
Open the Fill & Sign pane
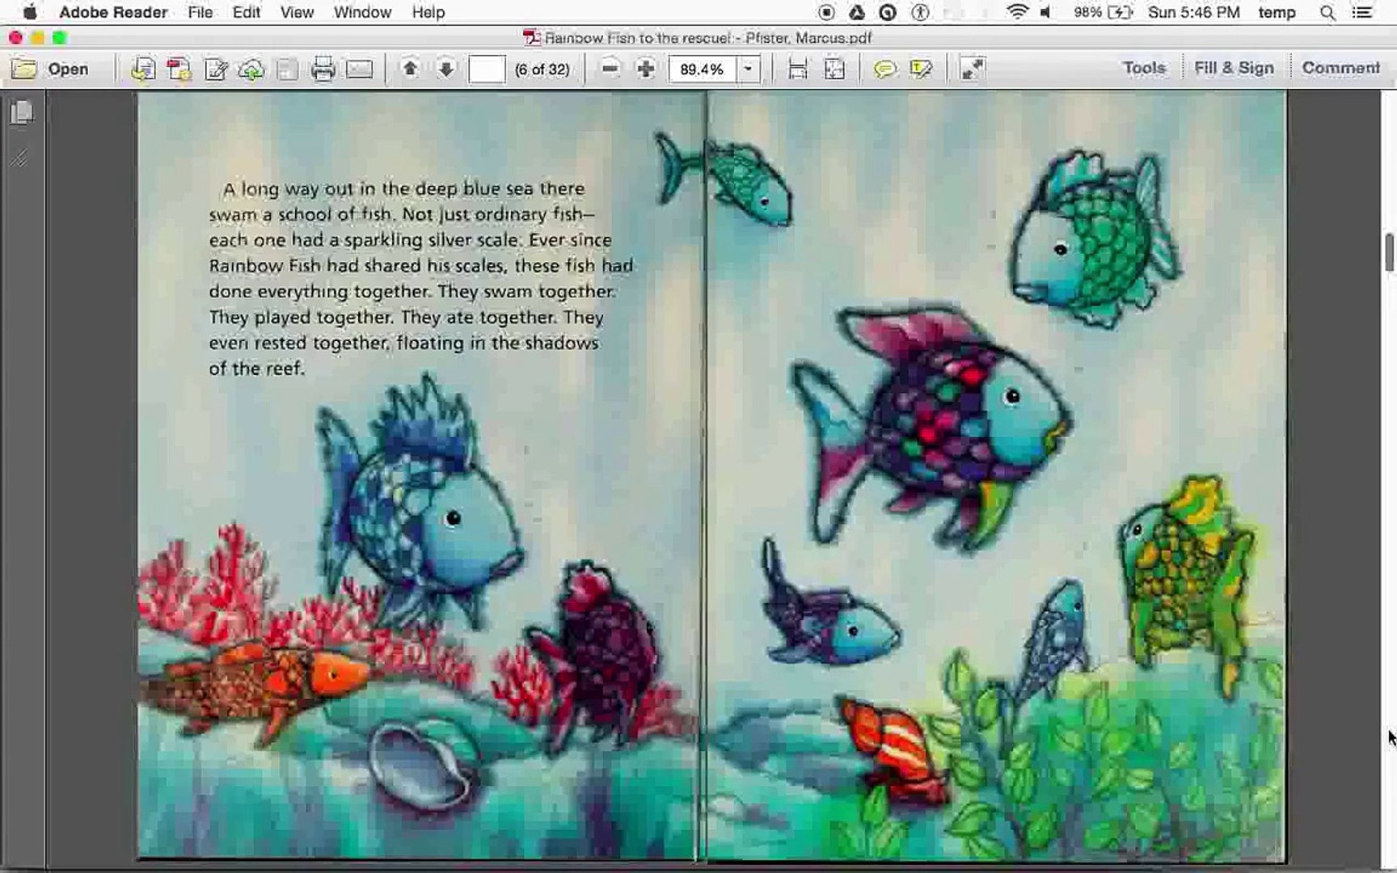(x=1234, y=68)
